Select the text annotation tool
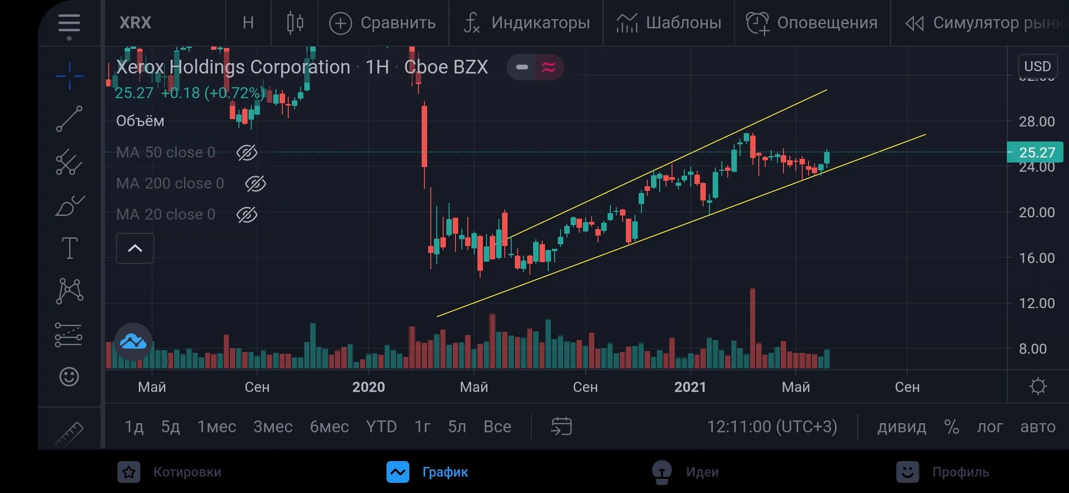 point(69,248)
